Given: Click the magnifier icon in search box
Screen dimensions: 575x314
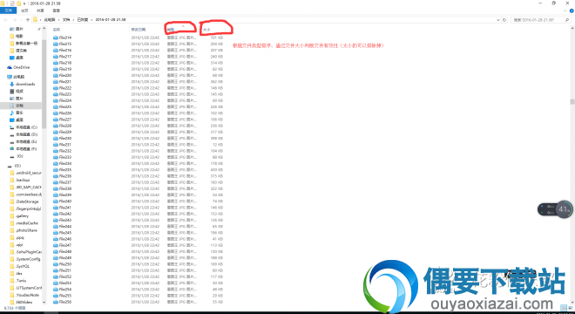Looking at the screenshot, I should point(567,20).
